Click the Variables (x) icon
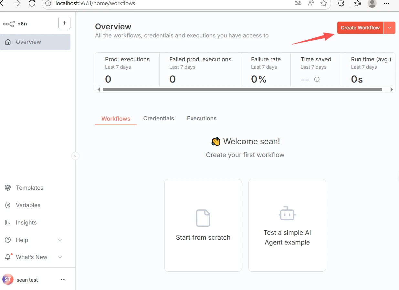This screenshot has width=399, height=290. click(x=8, y=205)
